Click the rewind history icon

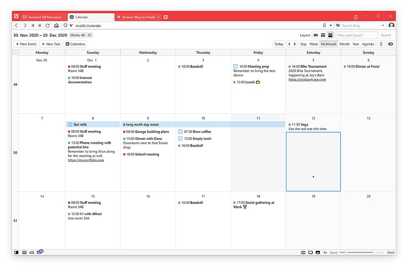coord(33,25)
